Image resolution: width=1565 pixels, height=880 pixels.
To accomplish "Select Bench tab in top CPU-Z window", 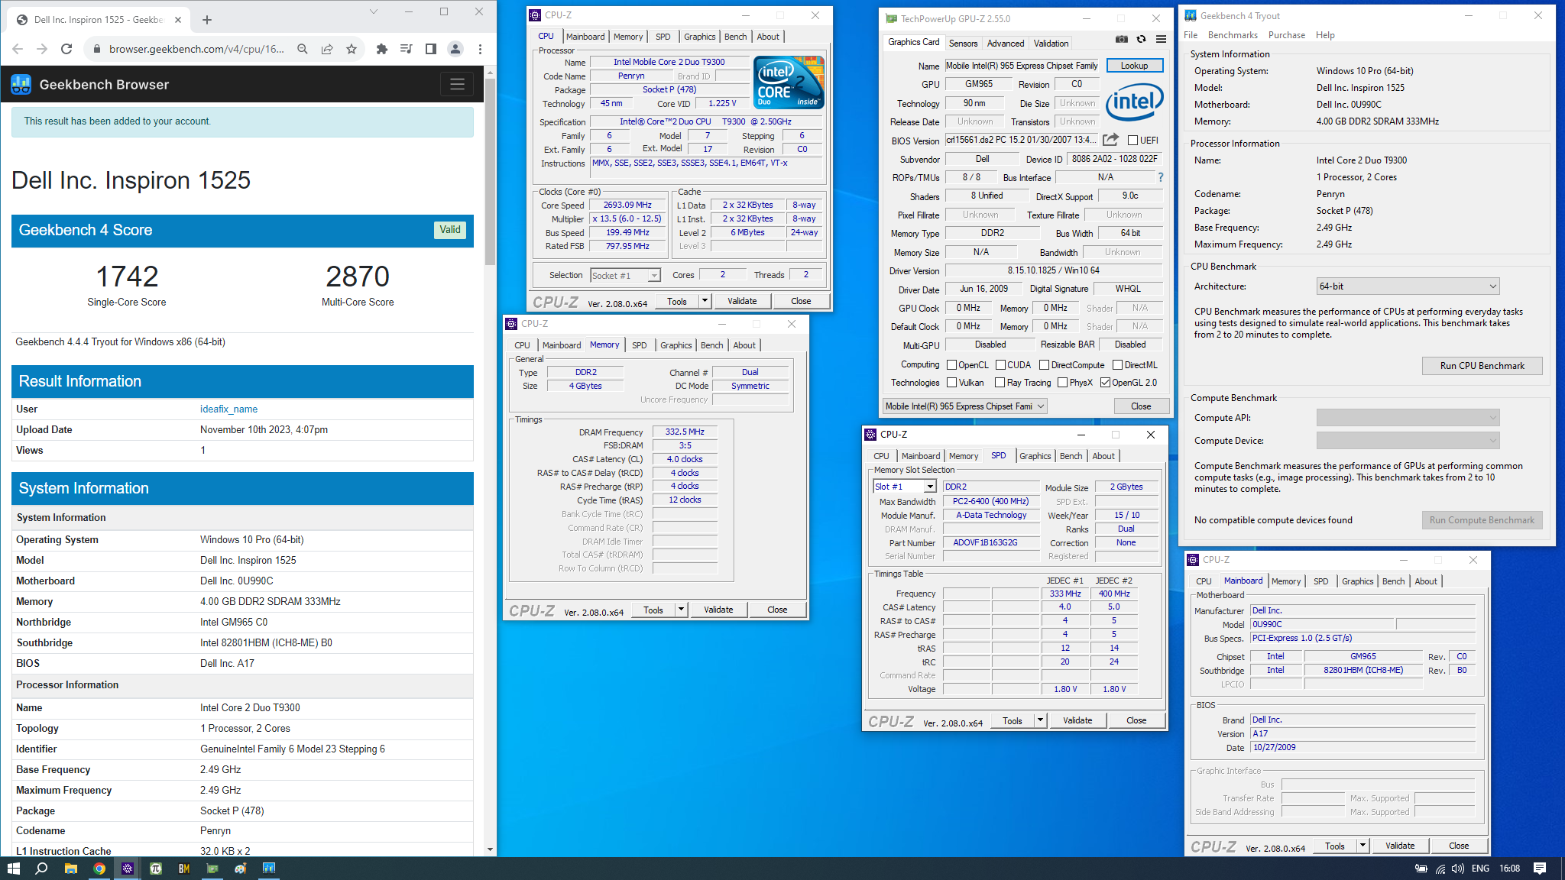I will [735, 37].
